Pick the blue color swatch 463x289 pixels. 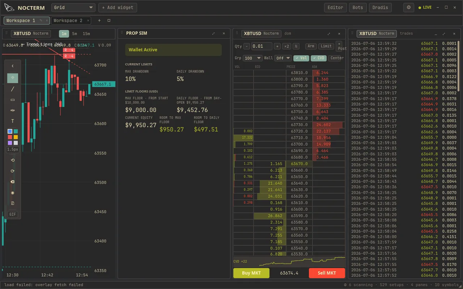coord(10,131)
